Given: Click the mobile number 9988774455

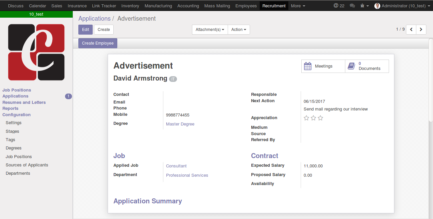Looking at the screenshot, I should point(178,115).
